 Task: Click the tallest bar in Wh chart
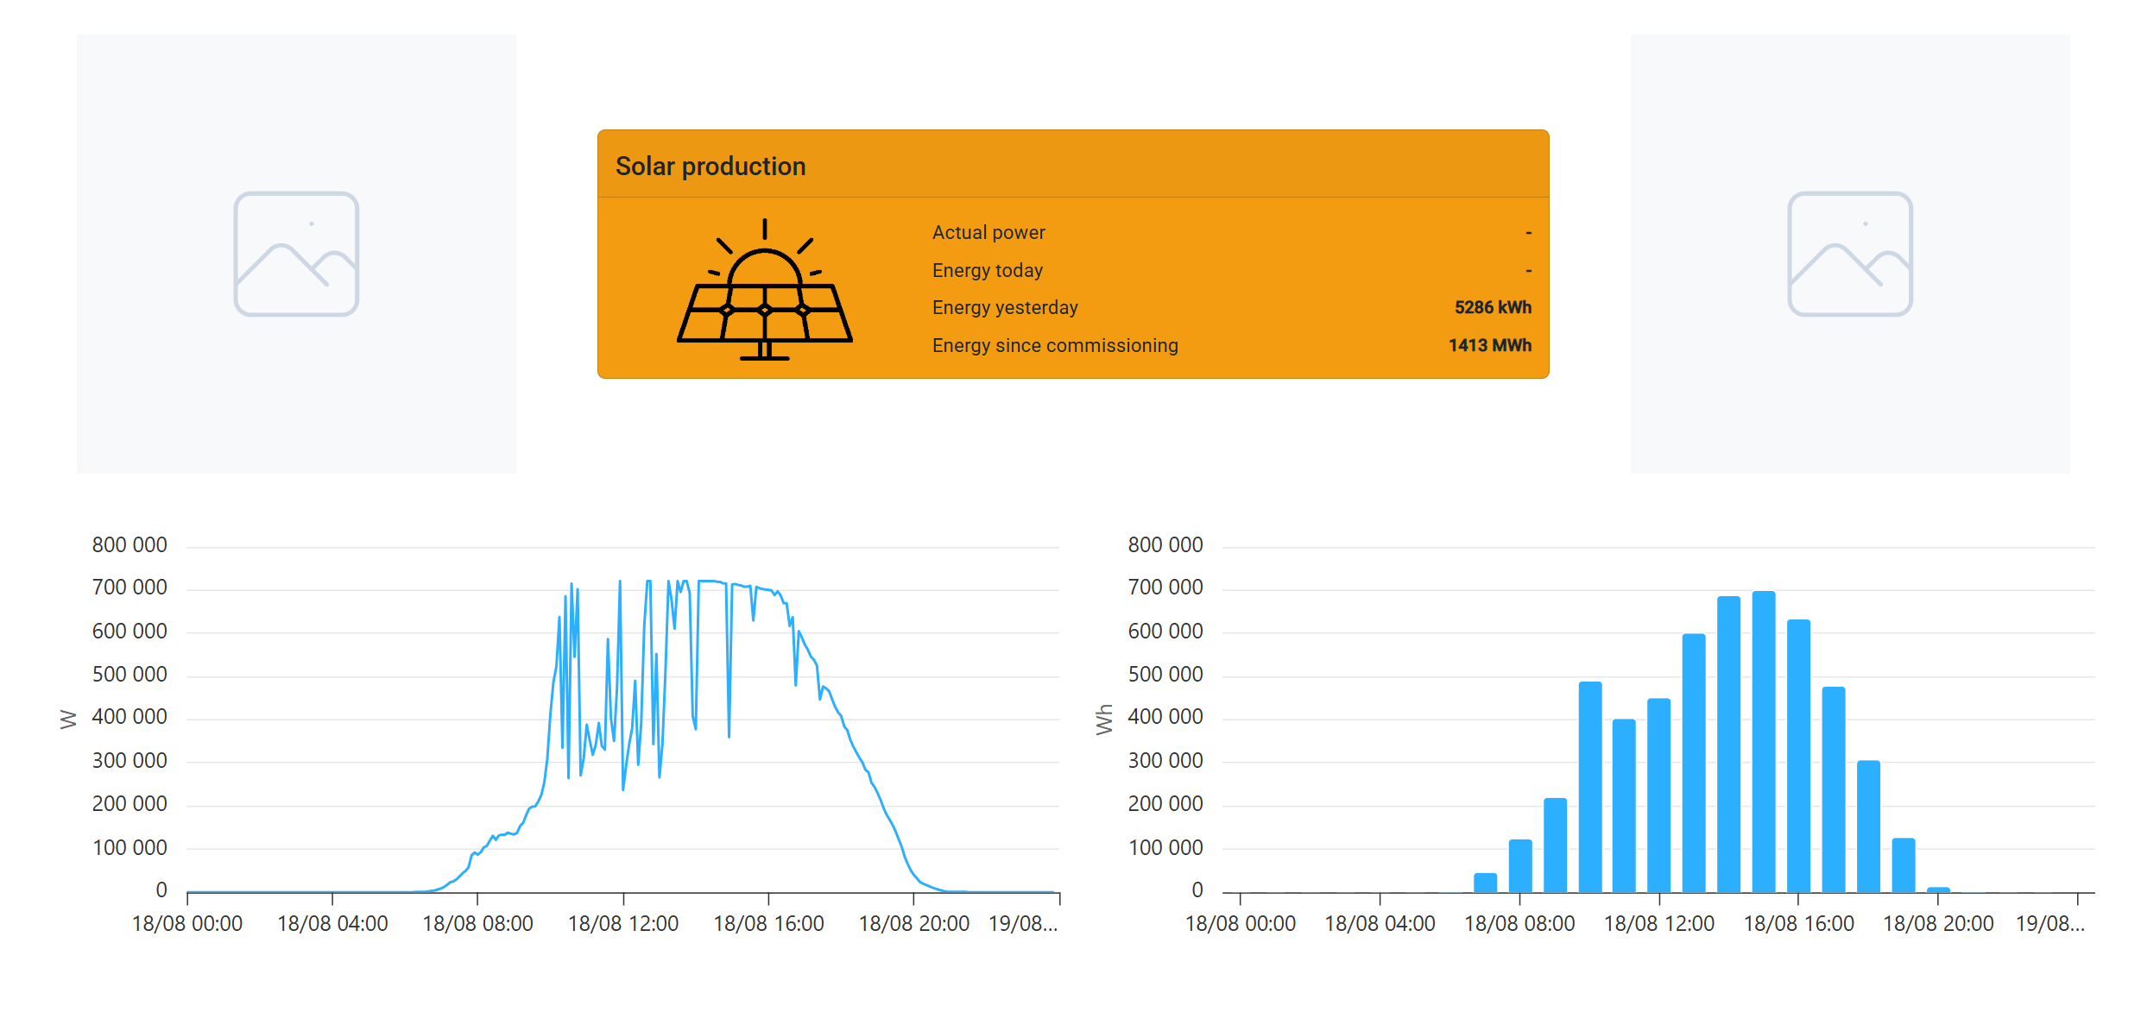(1763, 742)
